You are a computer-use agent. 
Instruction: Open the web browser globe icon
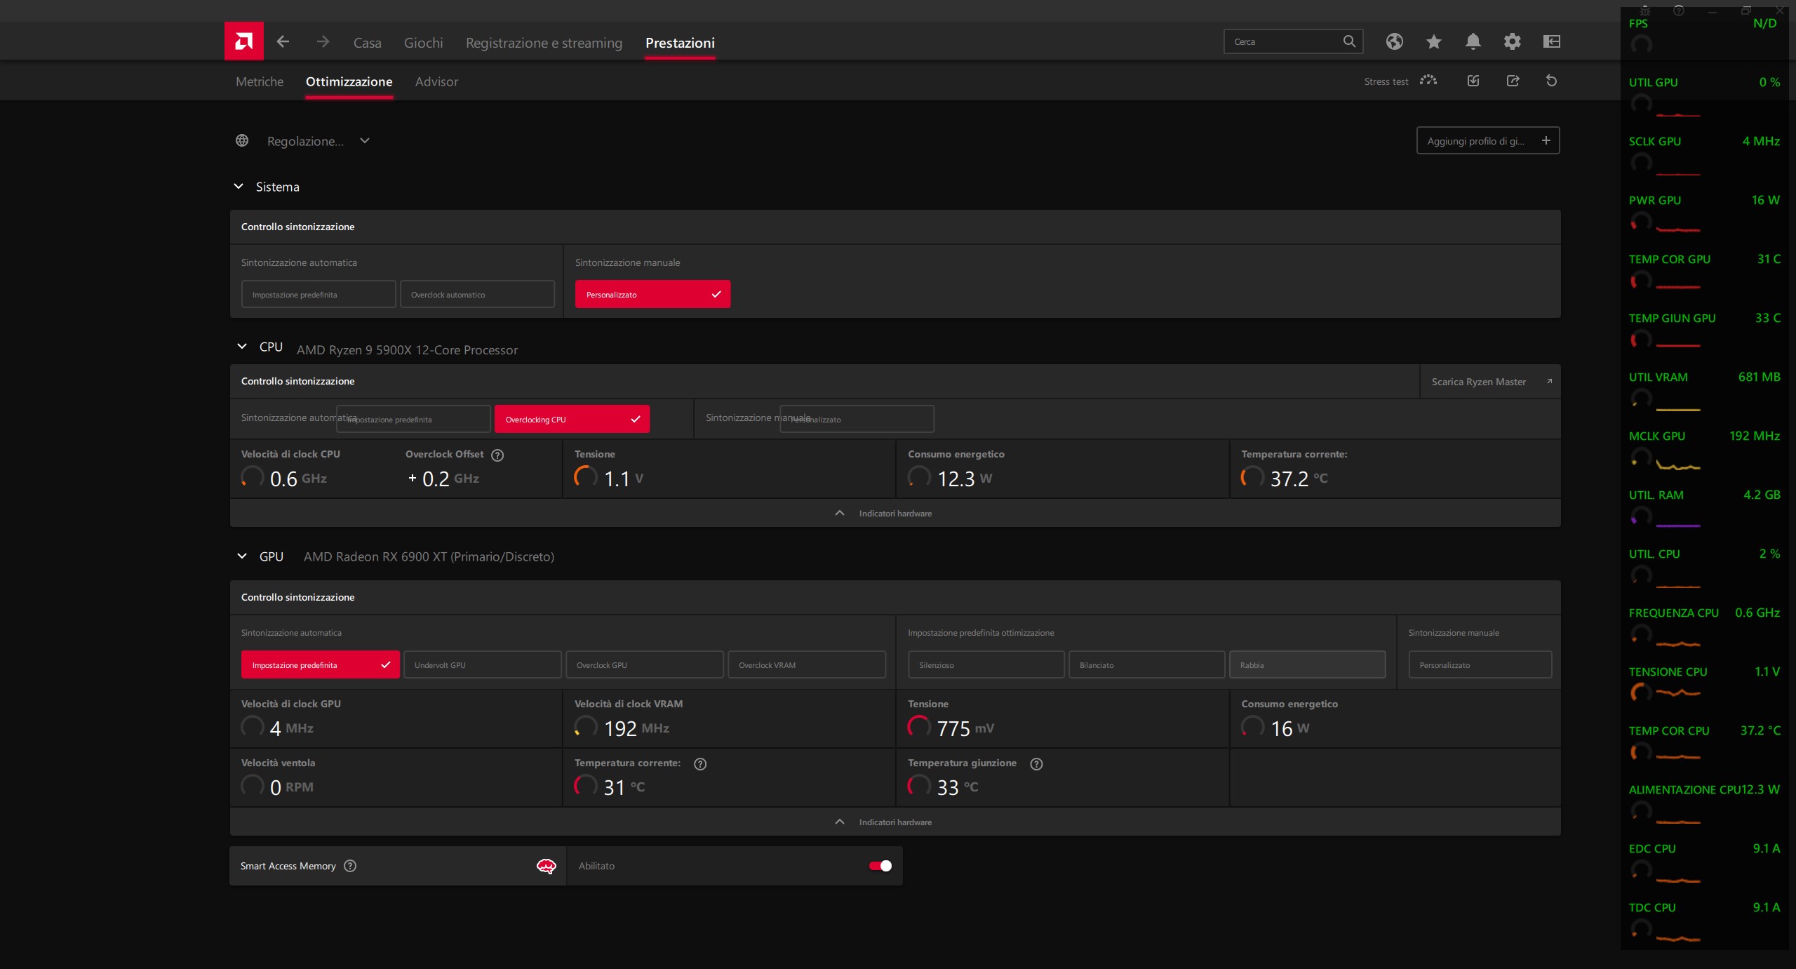pyautogui.click(x=1395, y=41)
